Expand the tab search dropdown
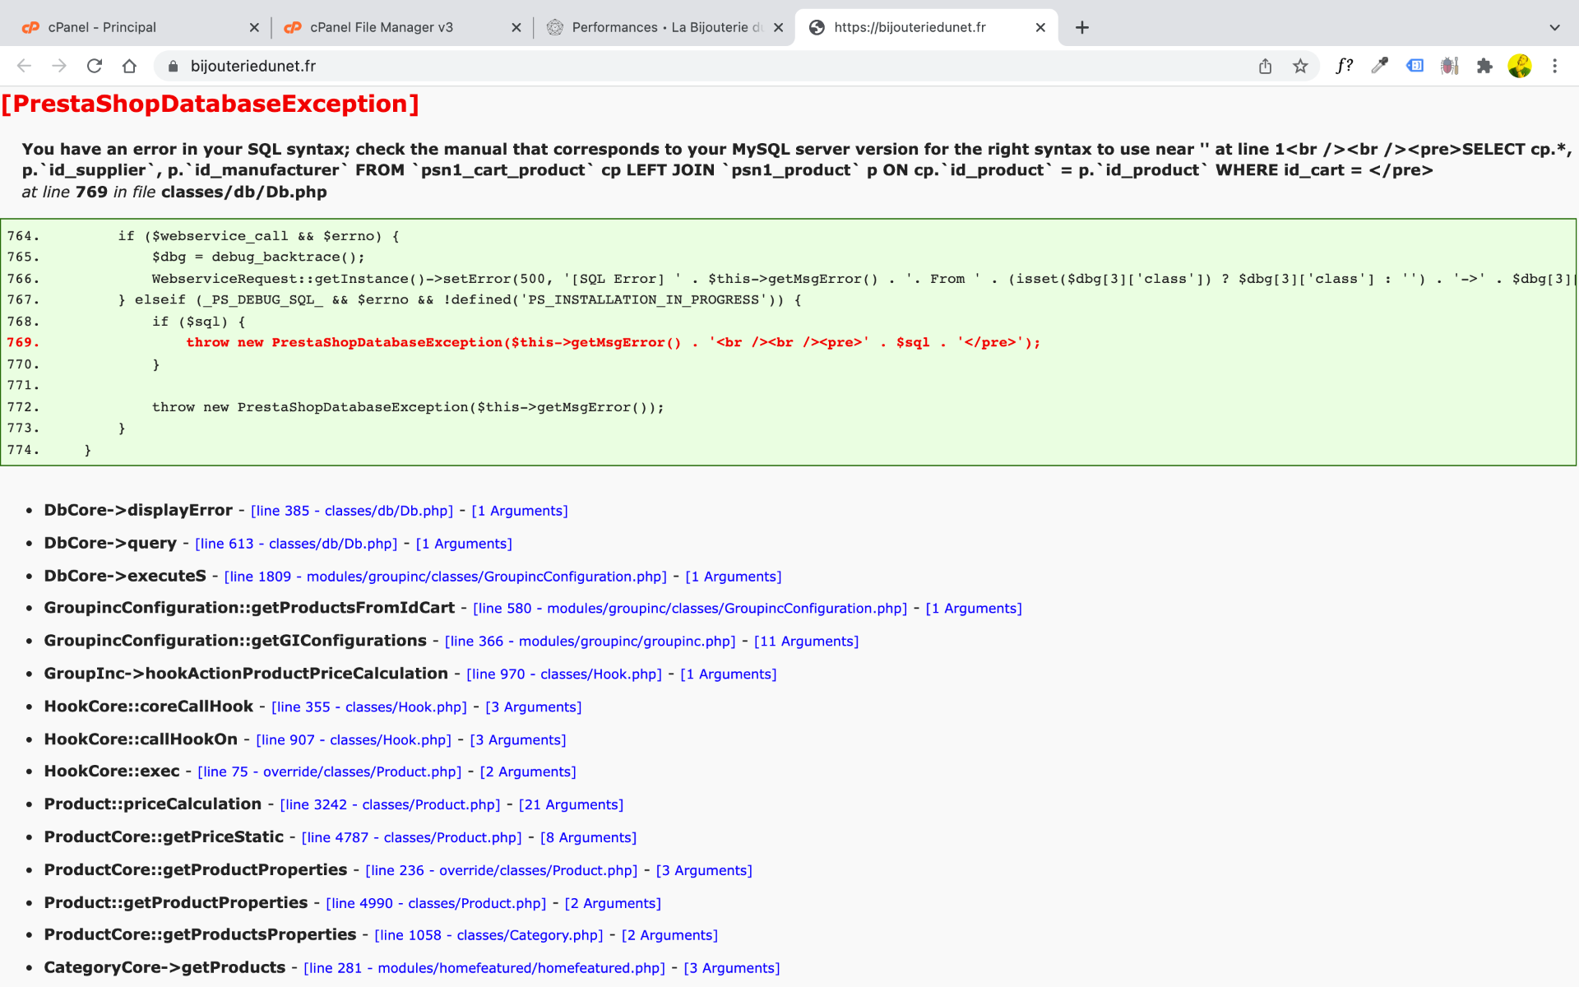 (x=1554, y=27)
